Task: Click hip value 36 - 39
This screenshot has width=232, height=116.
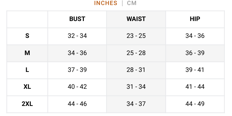Action: [195, 53]
